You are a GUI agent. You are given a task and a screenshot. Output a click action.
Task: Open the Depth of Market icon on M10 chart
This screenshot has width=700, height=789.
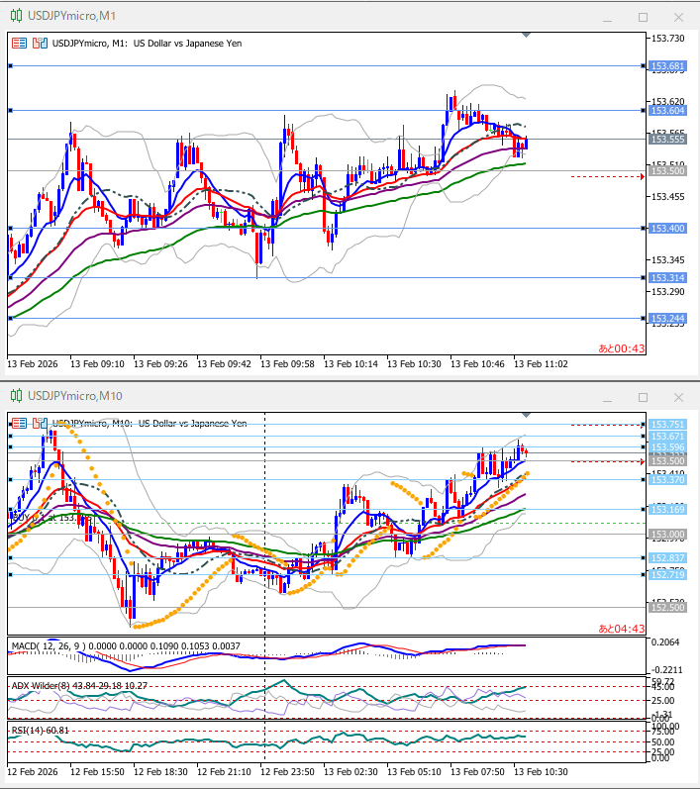pyautogui.click(x=39, y=423)
